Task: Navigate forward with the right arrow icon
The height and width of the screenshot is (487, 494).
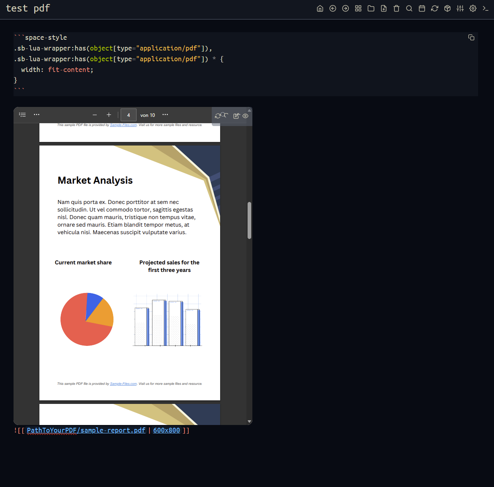Action: tap(346, 8)
